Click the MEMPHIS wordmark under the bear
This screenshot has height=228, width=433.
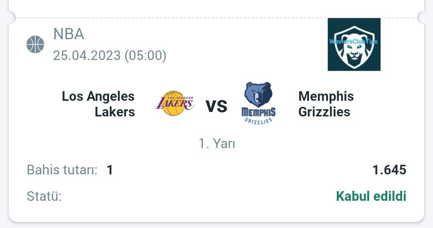pos(259,112)
